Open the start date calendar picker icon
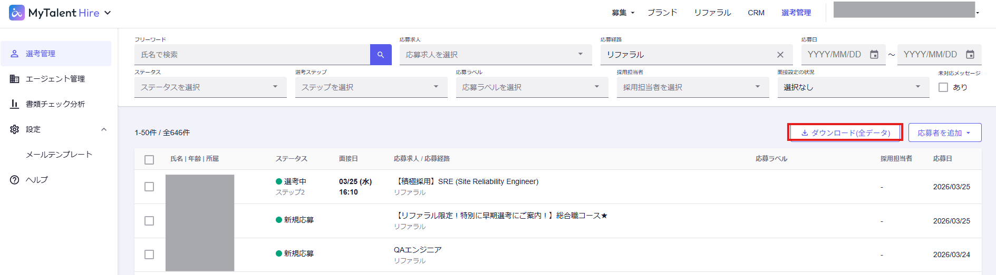Viewport: 996px width, 275px height. pyautogui.click(x=874, y=55)
